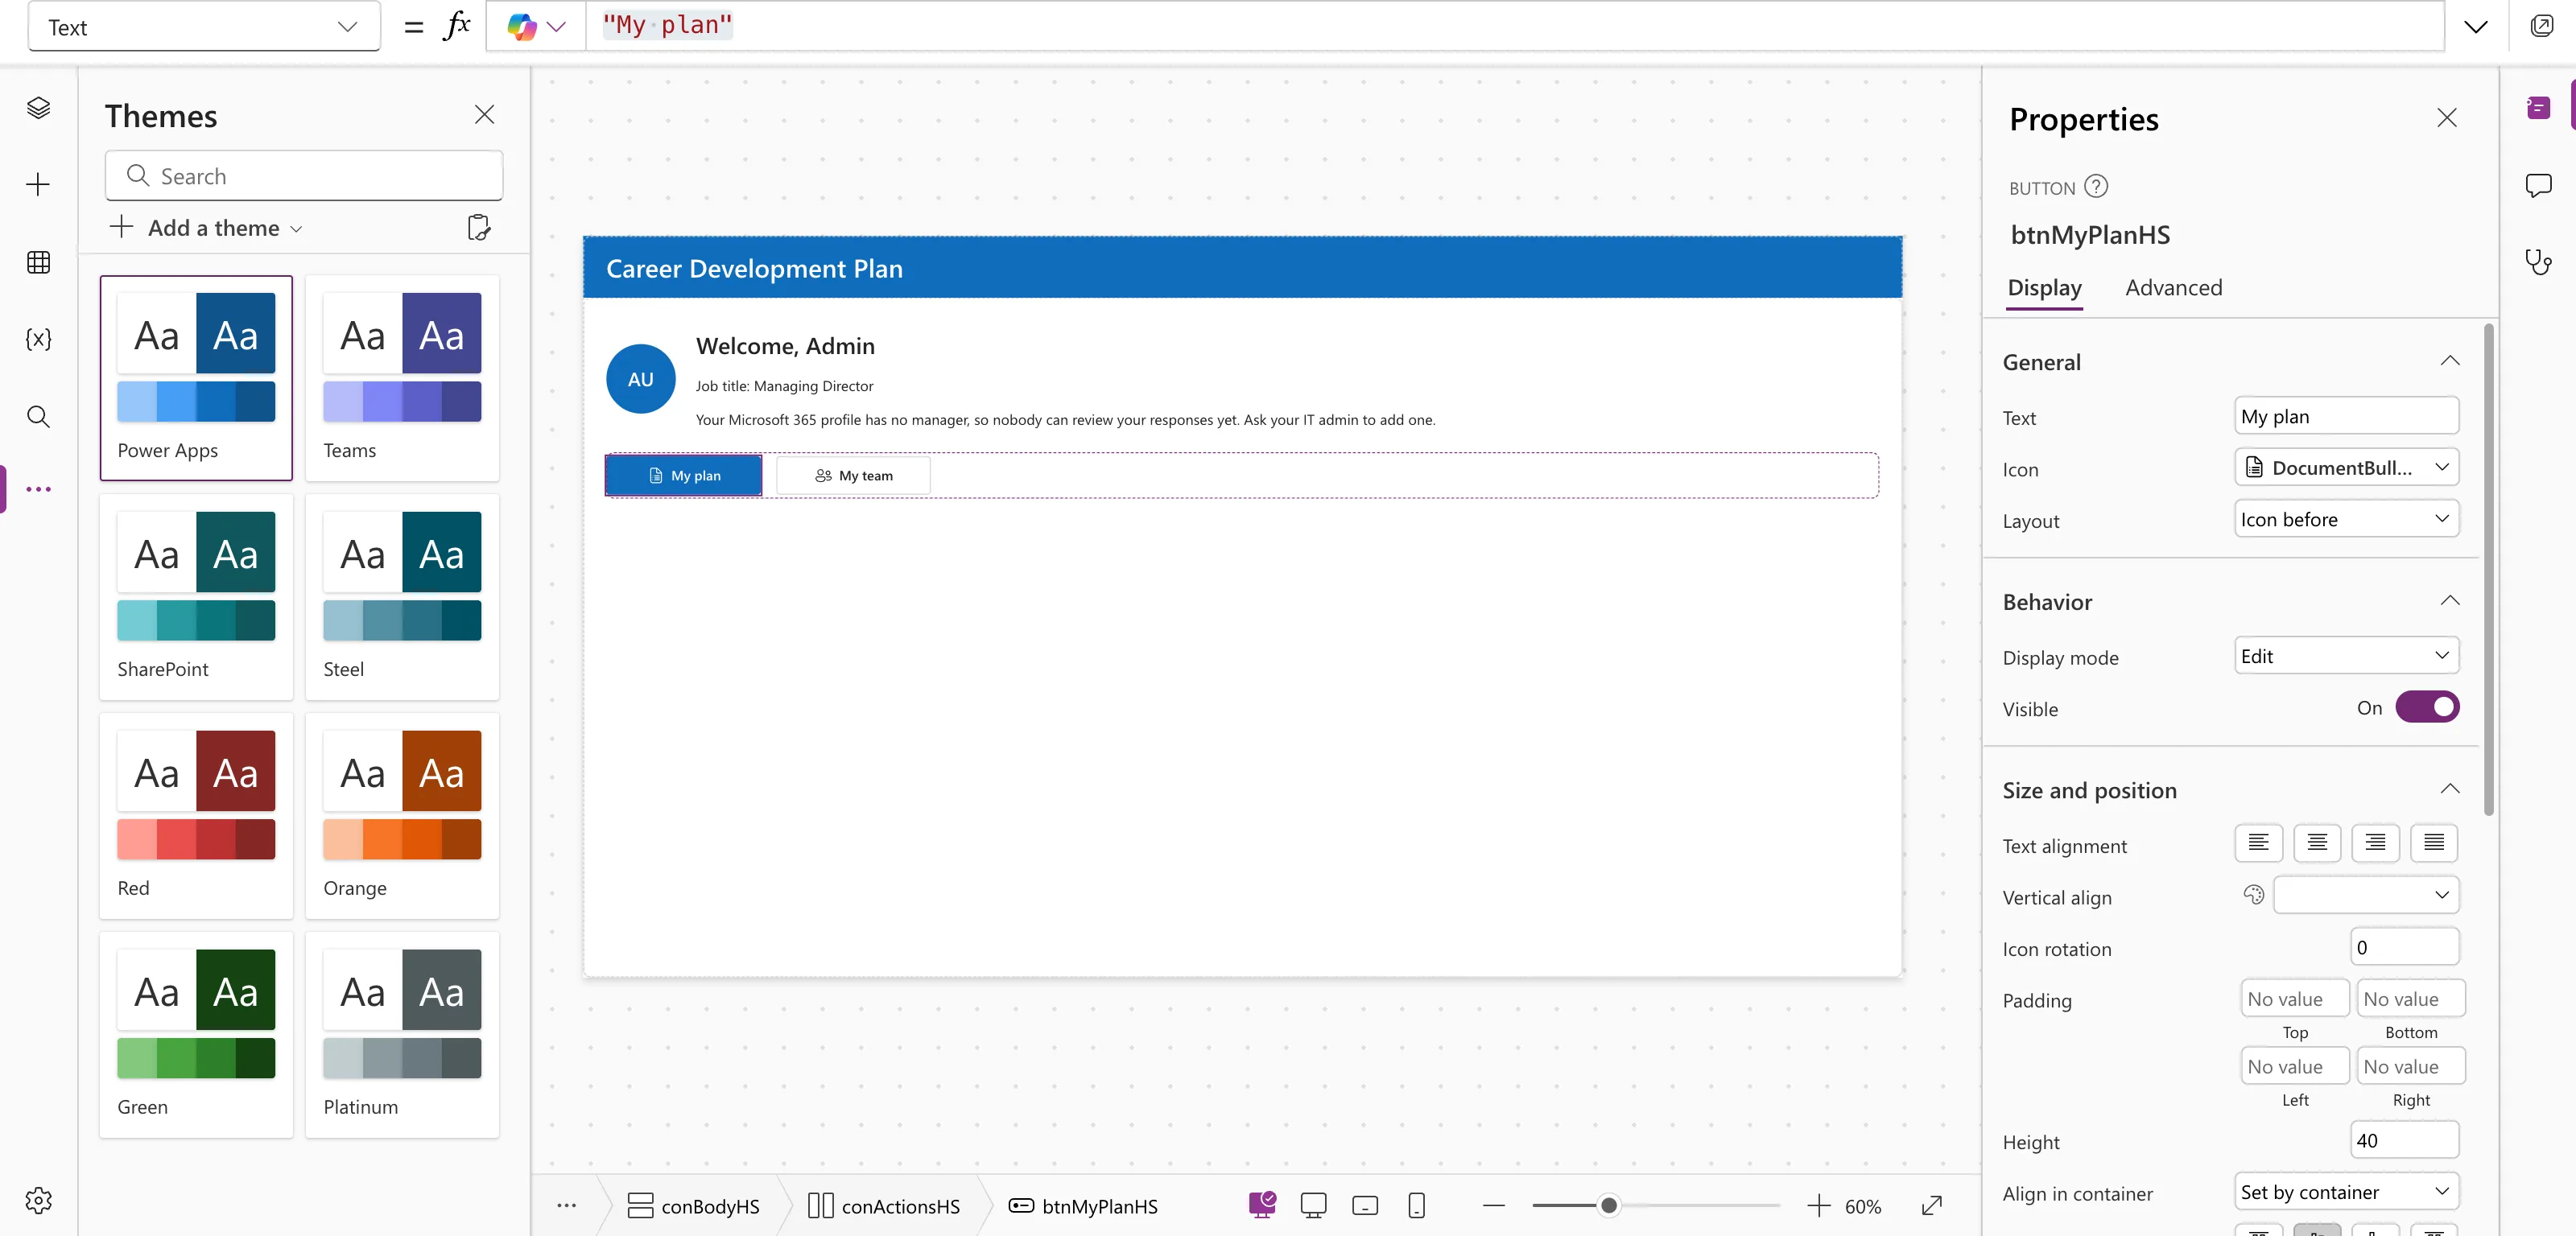Collapse the Behavior section
2576x1236 pixels.
(2449, 602)
